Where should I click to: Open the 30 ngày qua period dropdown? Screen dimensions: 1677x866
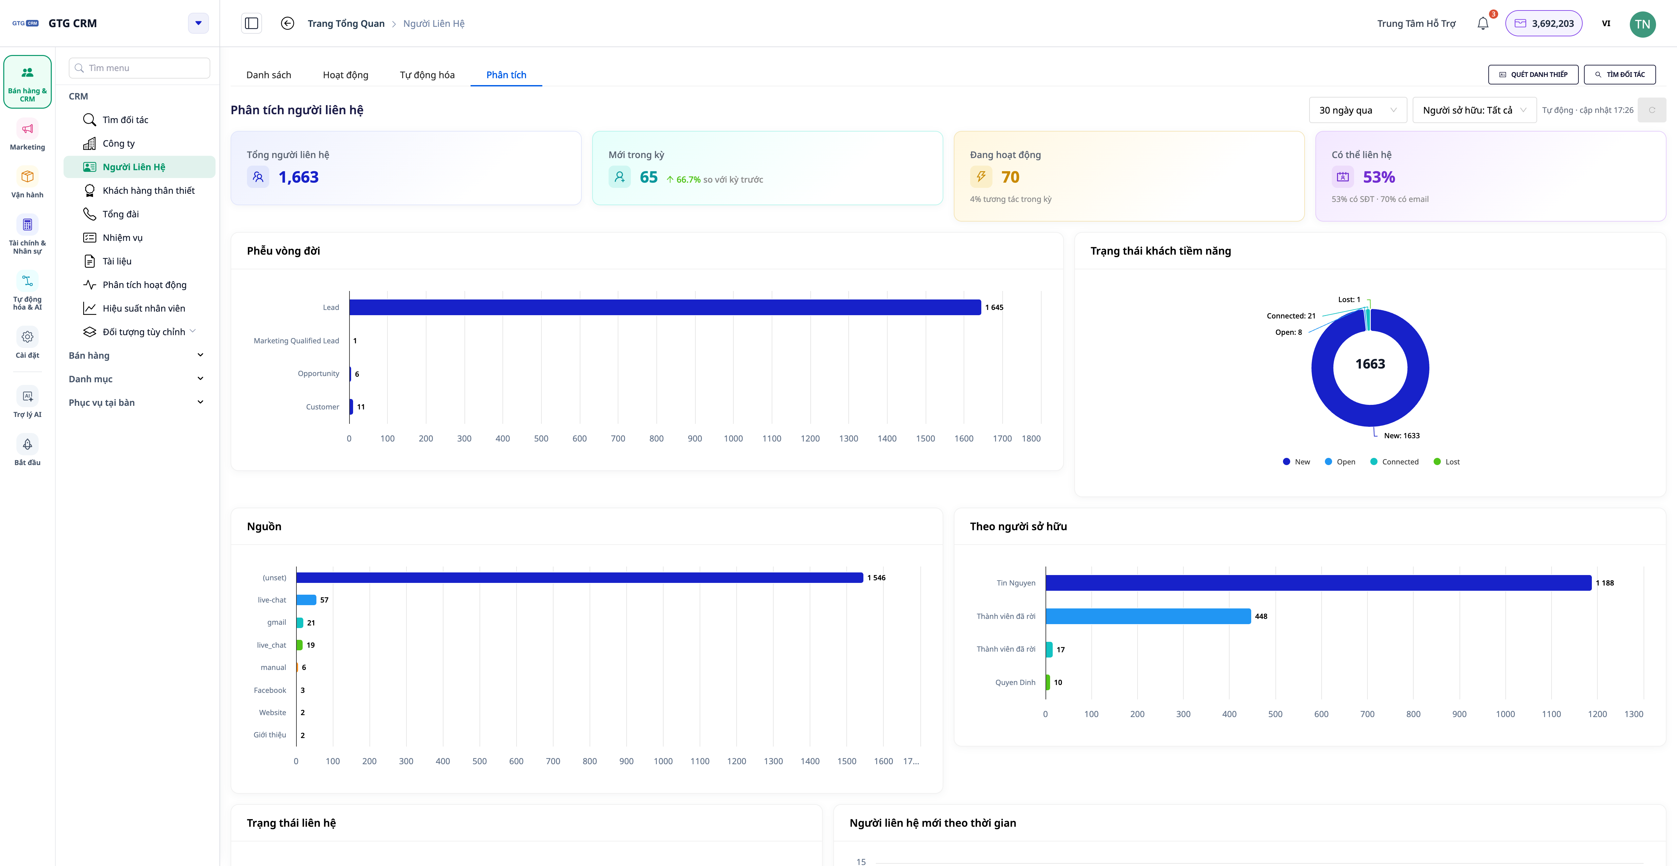click(x=1358, y=110)
